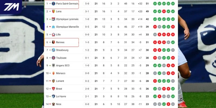The height and width of the screenshot is (108, 216).
Task: Select the Strasbourg club crest
Action: coord(53,50)
